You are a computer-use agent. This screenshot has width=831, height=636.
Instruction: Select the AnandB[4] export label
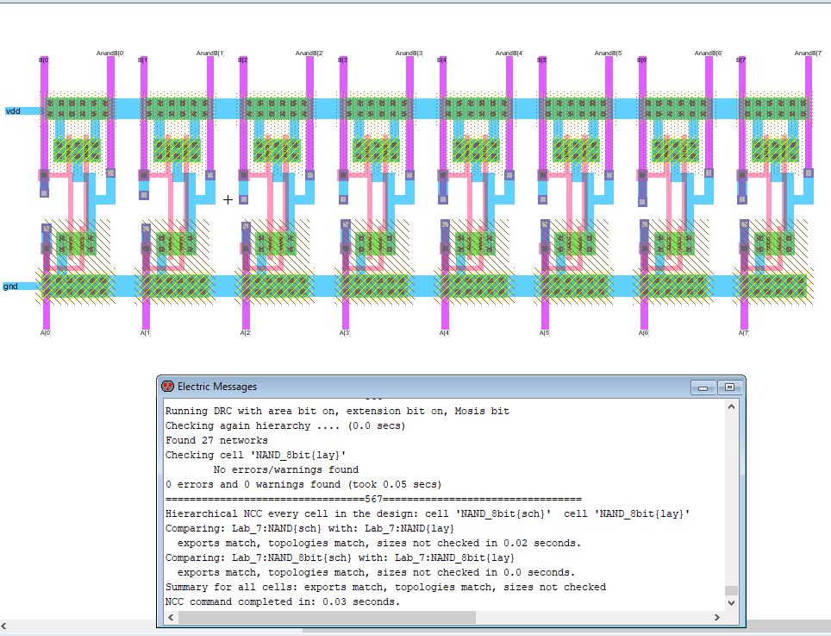click(x=509, y=53)
